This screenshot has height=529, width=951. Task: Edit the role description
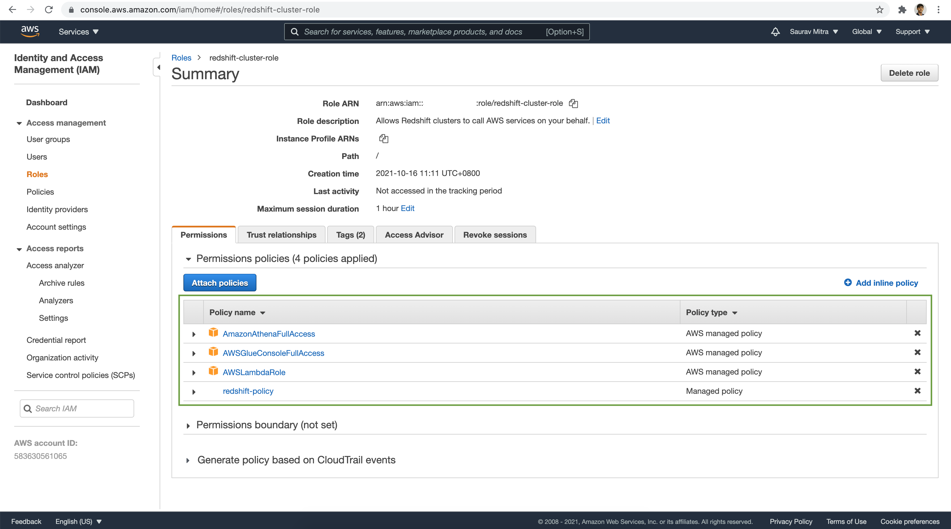(603, 121)
